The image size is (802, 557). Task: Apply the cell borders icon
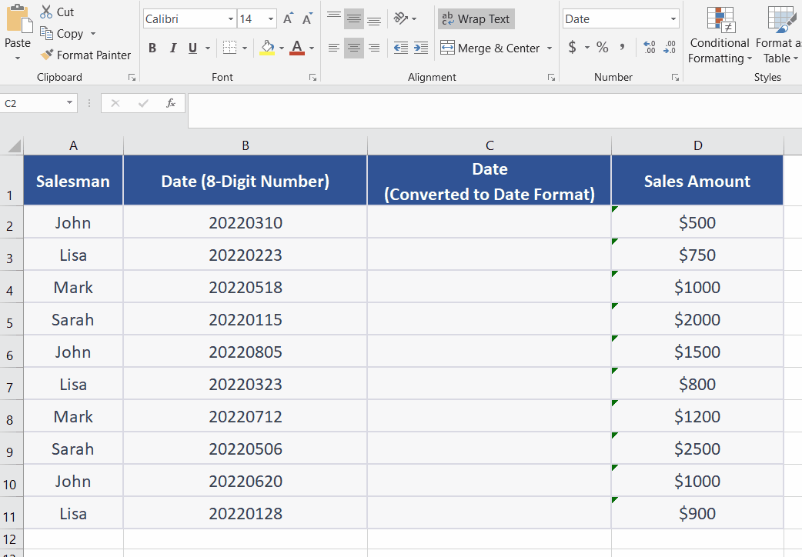[x=229, y=48]
